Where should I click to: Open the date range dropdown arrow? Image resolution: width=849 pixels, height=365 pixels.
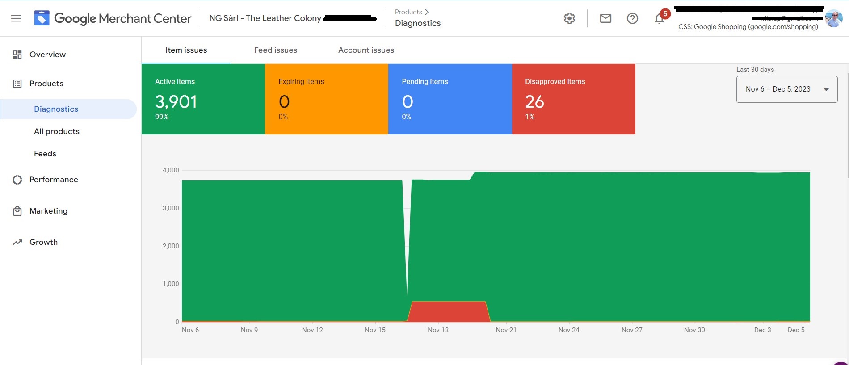point(826,89)
